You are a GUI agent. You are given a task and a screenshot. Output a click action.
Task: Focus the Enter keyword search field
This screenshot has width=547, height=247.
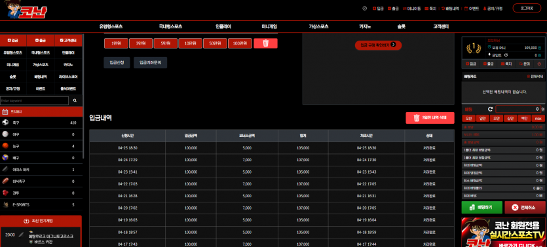(x=34, y=100)
